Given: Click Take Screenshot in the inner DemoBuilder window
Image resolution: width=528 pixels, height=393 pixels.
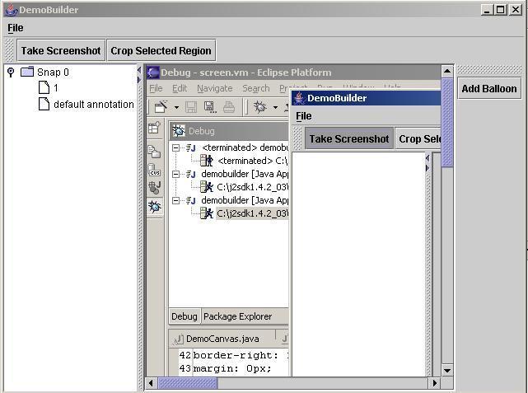Looking at the screenshot, I should [349, 138].
